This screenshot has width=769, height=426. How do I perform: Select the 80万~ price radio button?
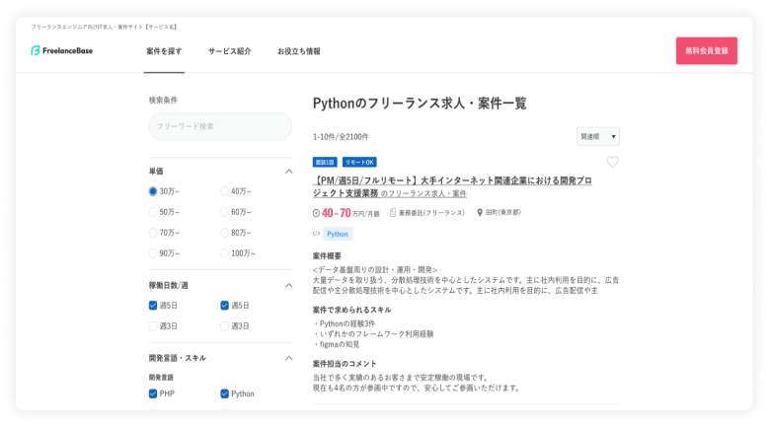224,233
